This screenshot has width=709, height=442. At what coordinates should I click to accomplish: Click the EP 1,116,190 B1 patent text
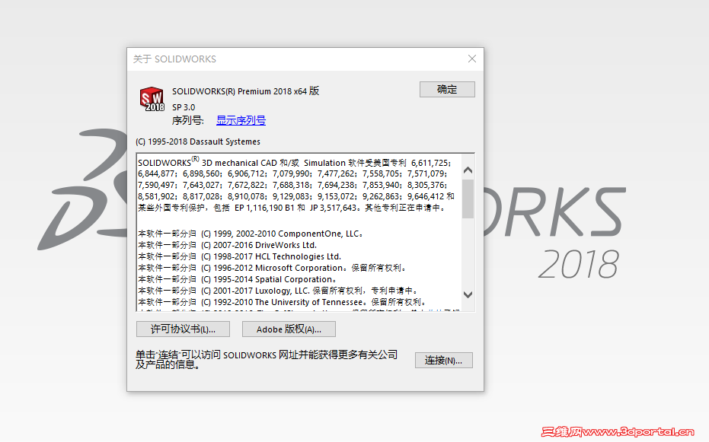pyautogui.click(x=265, y=208)
